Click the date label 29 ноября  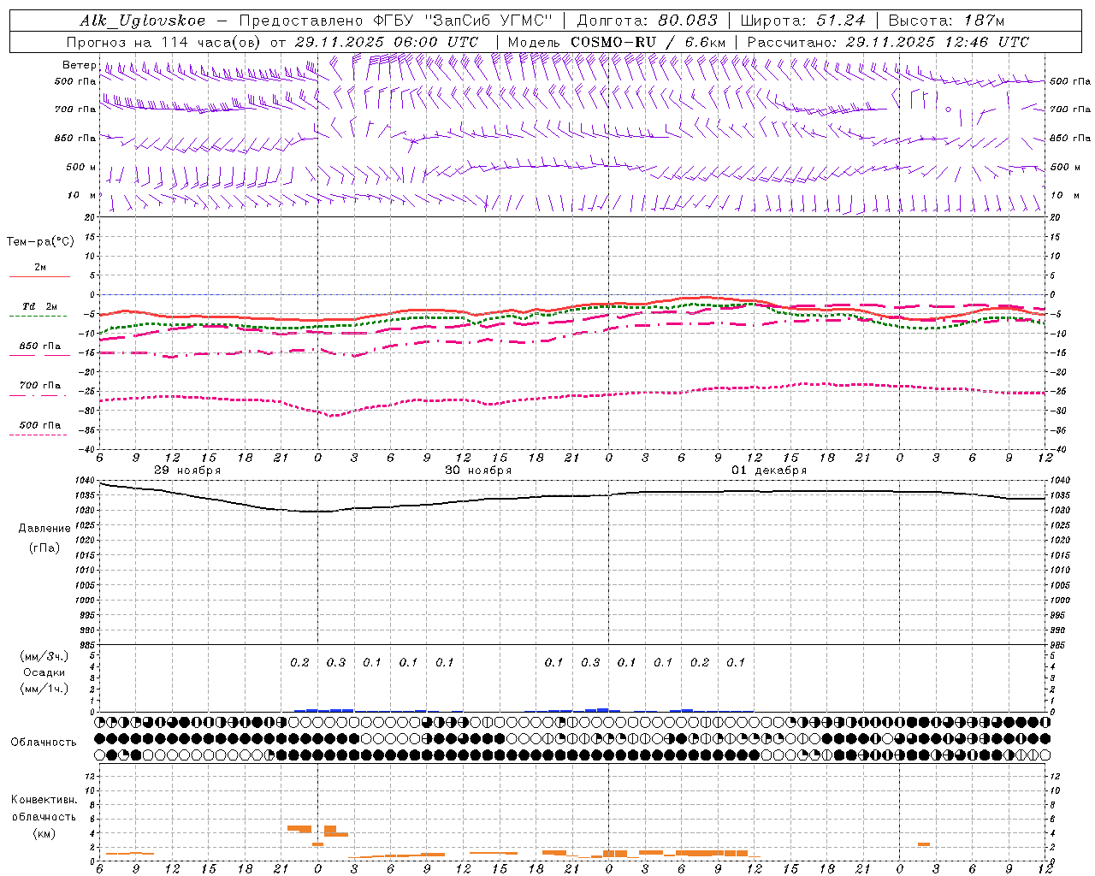point(187,471)
